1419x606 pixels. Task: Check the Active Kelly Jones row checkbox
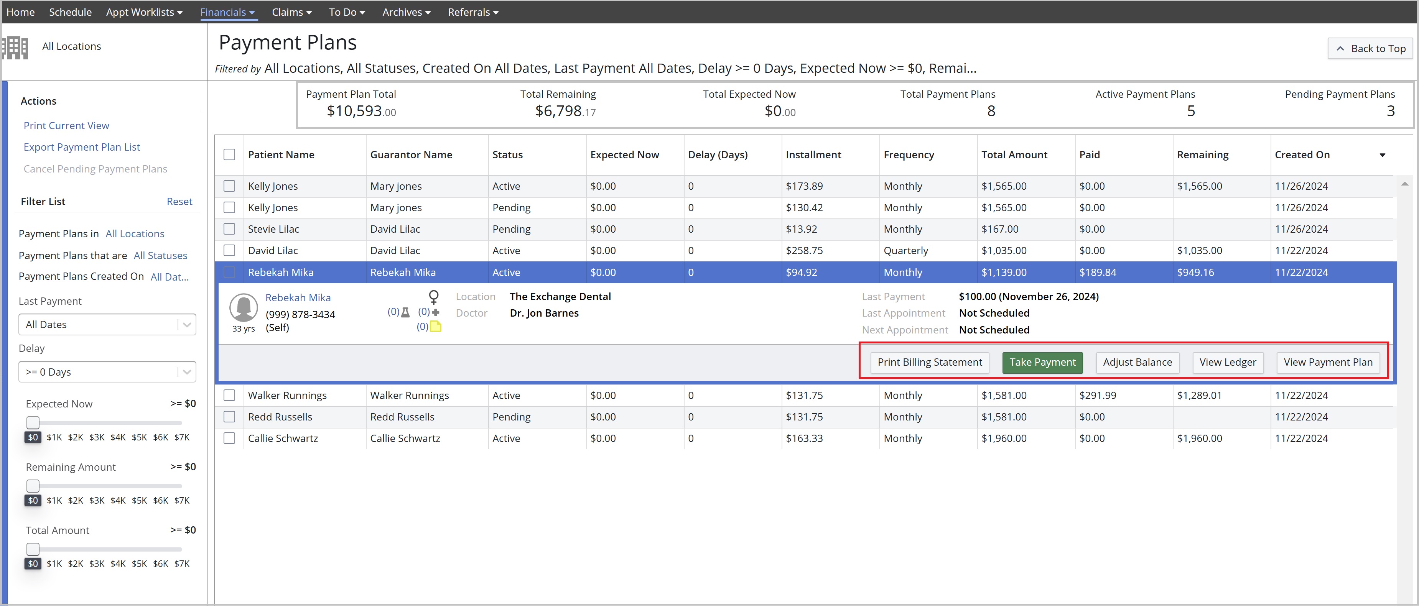tap(229, 186)
